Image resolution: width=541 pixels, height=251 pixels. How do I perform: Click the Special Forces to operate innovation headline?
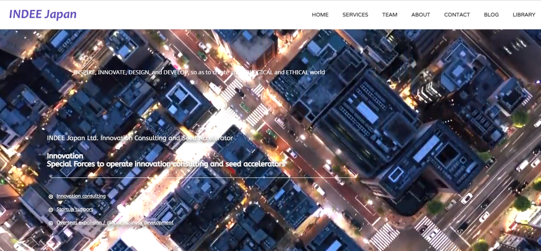click(x=166, y=164)
